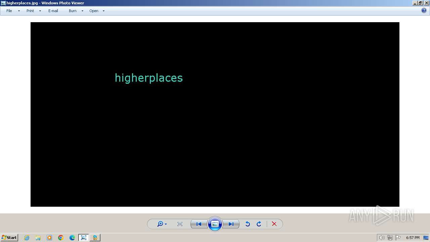The image size is (430, 242).
Task: Expand the Print dropdown arrow
Action: 40,11
